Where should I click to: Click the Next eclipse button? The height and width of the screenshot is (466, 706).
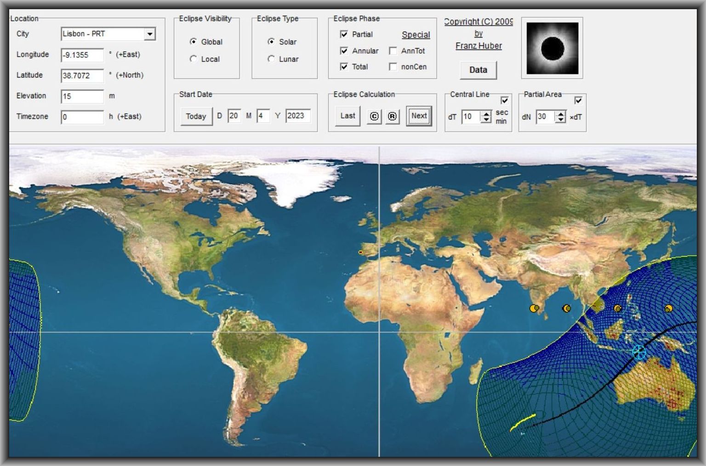click(x=419, y=116)
